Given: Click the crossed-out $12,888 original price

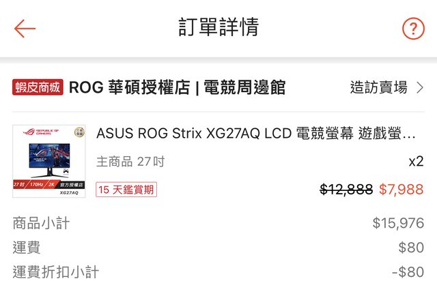Looking at the screenshot, I should click(x=346, y=189).
